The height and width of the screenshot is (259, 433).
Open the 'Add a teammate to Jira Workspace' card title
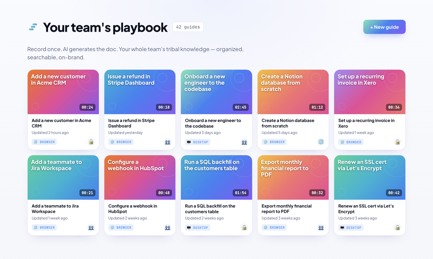tap(55, 209)
